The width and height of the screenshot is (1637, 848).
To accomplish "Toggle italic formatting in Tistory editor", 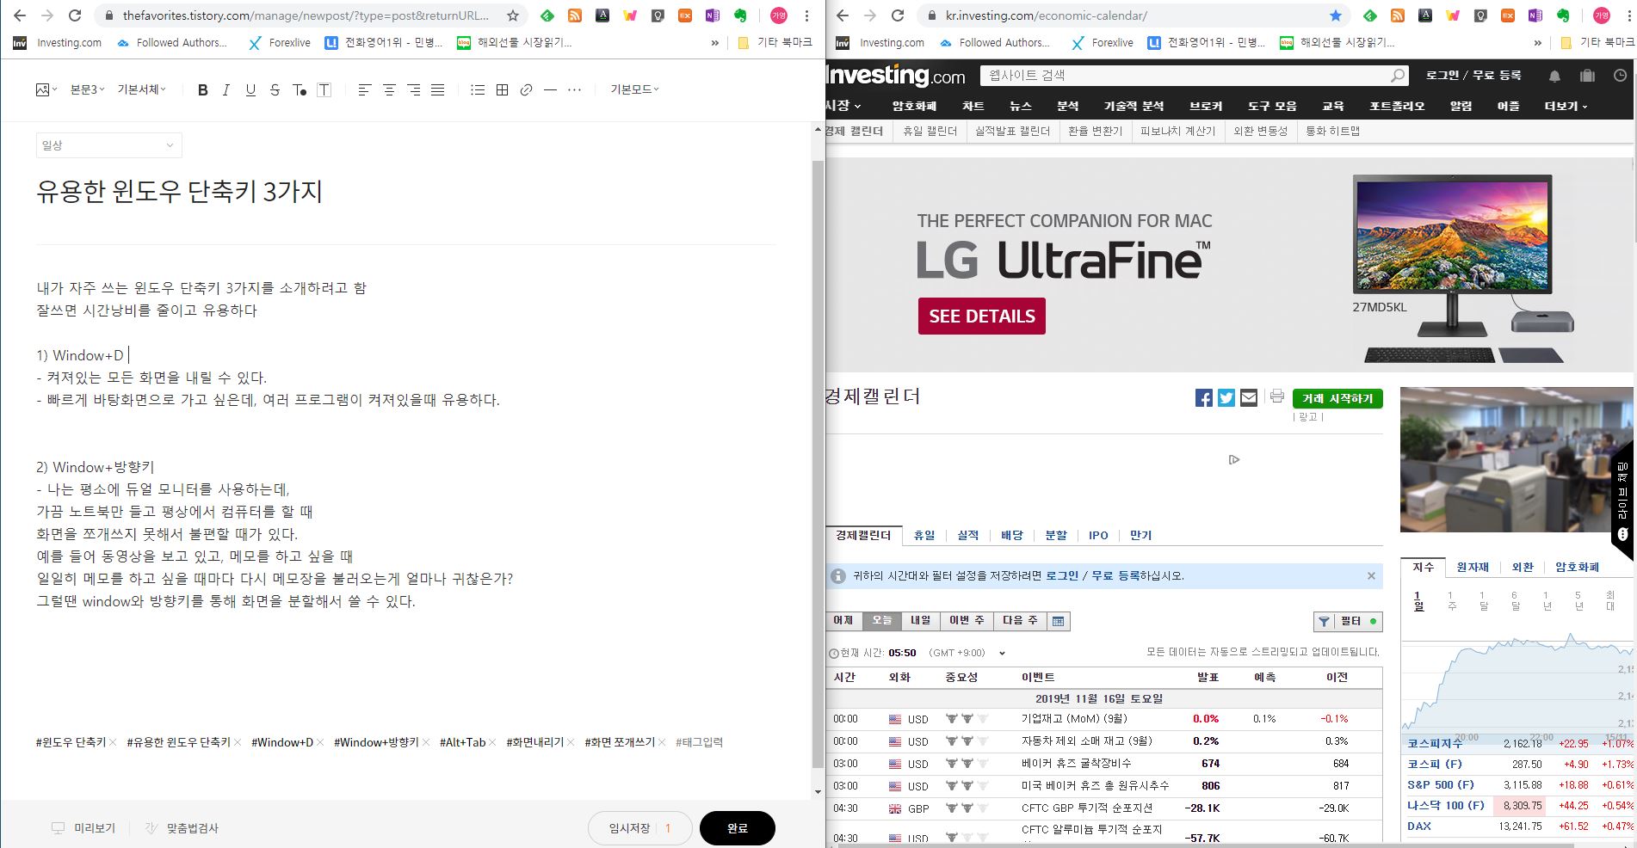I will pos(226,89).
